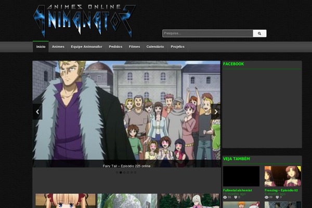Select the first slider pagination dot
The image size is (312, 208).
(x=117, y=173)
